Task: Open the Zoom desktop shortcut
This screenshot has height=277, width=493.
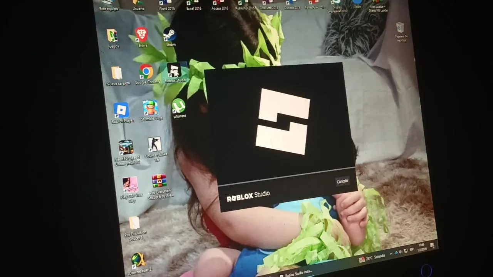Action: click(x=357, y=4)
